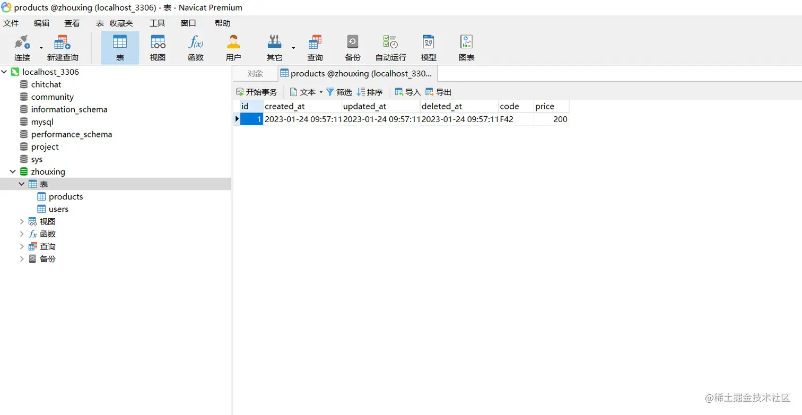Open the 文件 menu
802x415 pixels.
click(x=11, y=23)
